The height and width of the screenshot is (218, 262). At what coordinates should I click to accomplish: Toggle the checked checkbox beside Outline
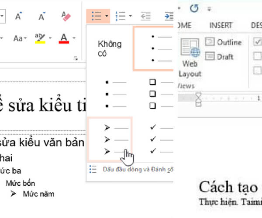(258, 42)
